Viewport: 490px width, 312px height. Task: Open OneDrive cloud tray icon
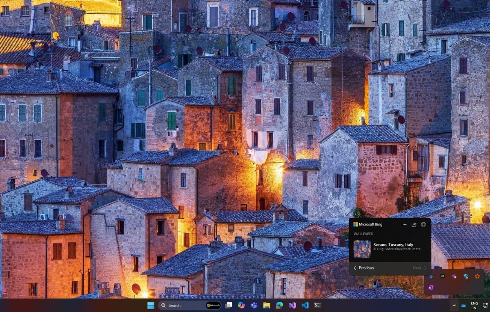pos(463,305)
